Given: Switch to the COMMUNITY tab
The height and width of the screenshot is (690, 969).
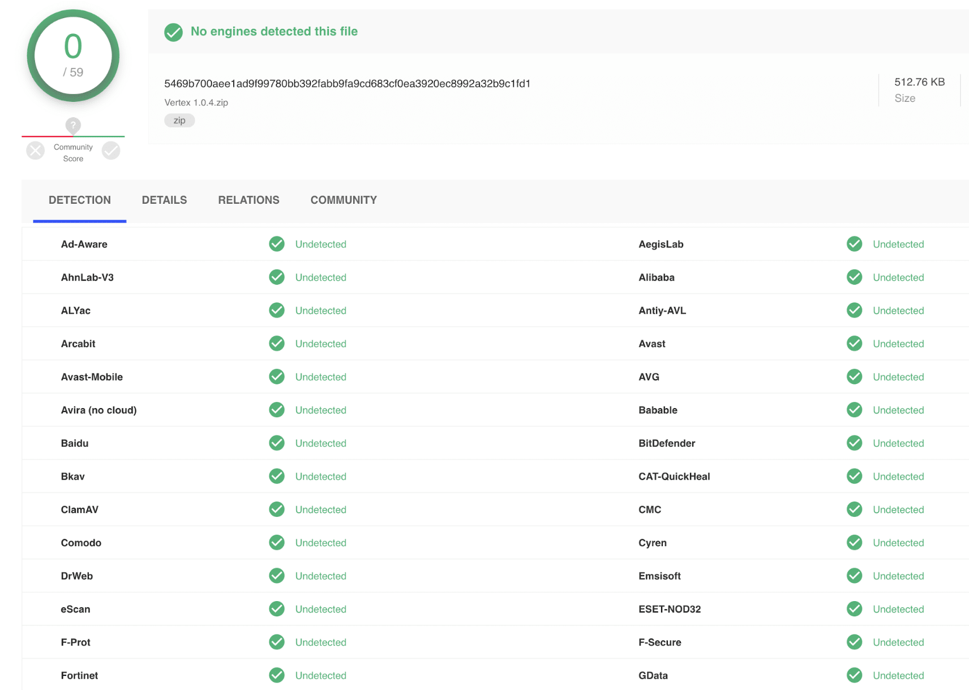Looking at the screenshot, I should [343, 200].
